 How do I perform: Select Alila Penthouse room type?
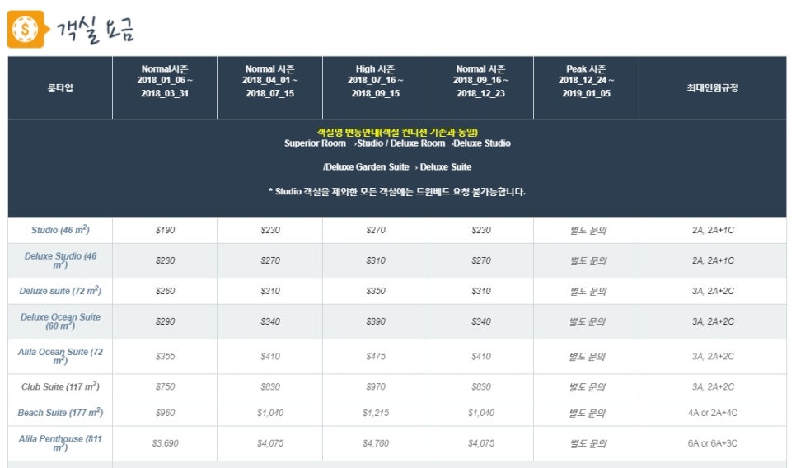60,443
